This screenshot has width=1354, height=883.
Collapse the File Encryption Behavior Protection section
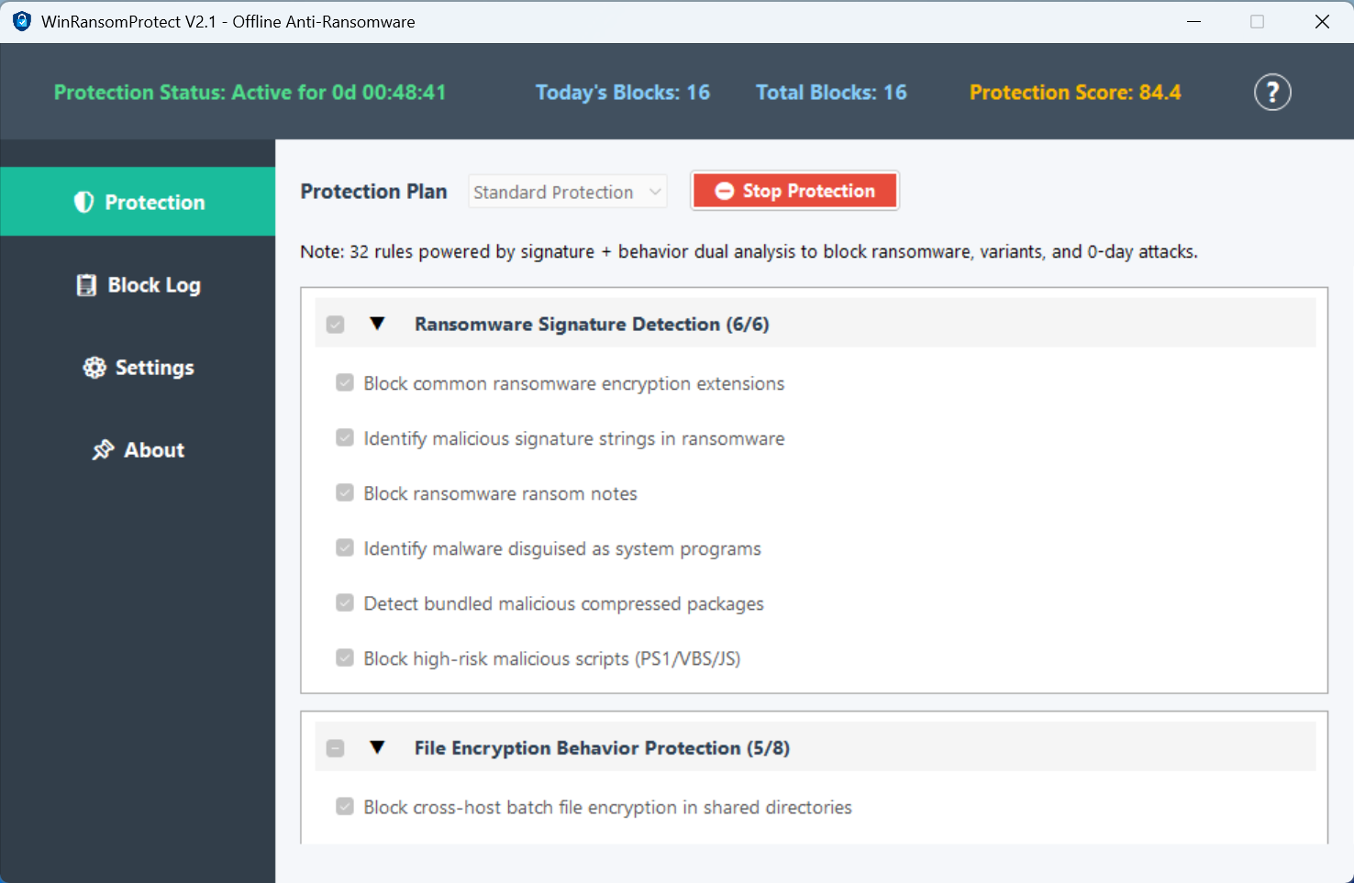377,747
